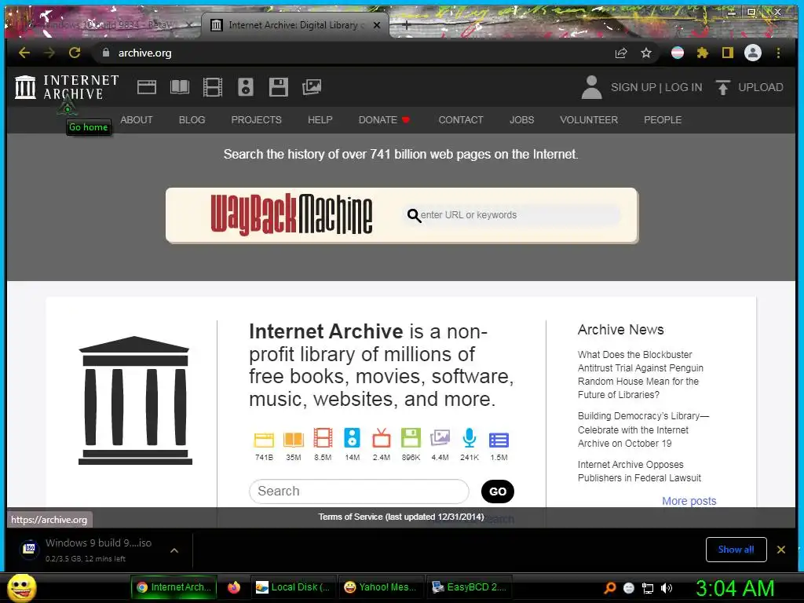The image size is (804, 603).
Task: Click the 2.4M TV icon
Action: click(x=382, y=438)
